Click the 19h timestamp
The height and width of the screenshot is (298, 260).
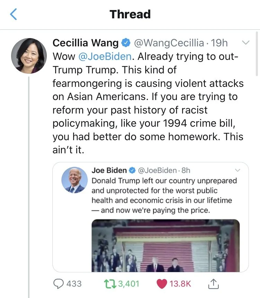[219, 43]
